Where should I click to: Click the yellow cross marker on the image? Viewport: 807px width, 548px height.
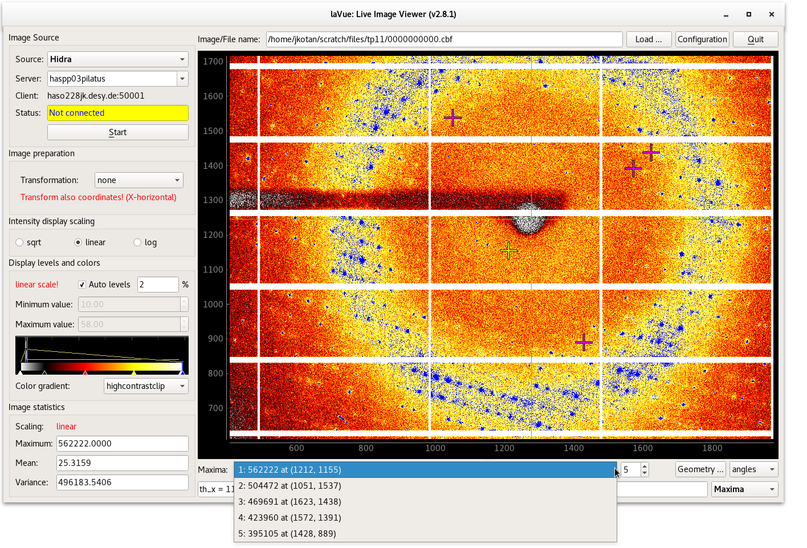(508, 251)
